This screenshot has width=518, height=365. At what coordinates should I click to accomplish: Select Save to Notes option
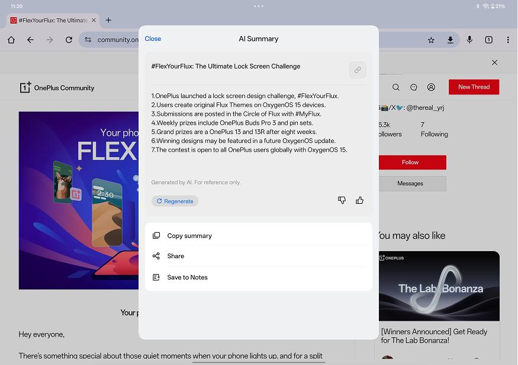point(187,278)
